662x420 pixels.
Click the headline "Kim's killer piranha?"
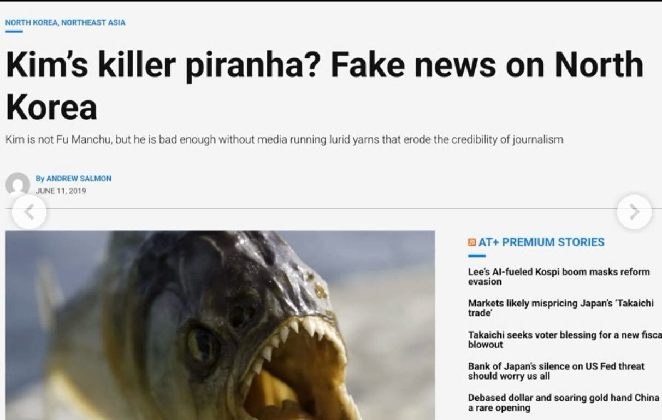pyautogui.click(x=163, y=65)
